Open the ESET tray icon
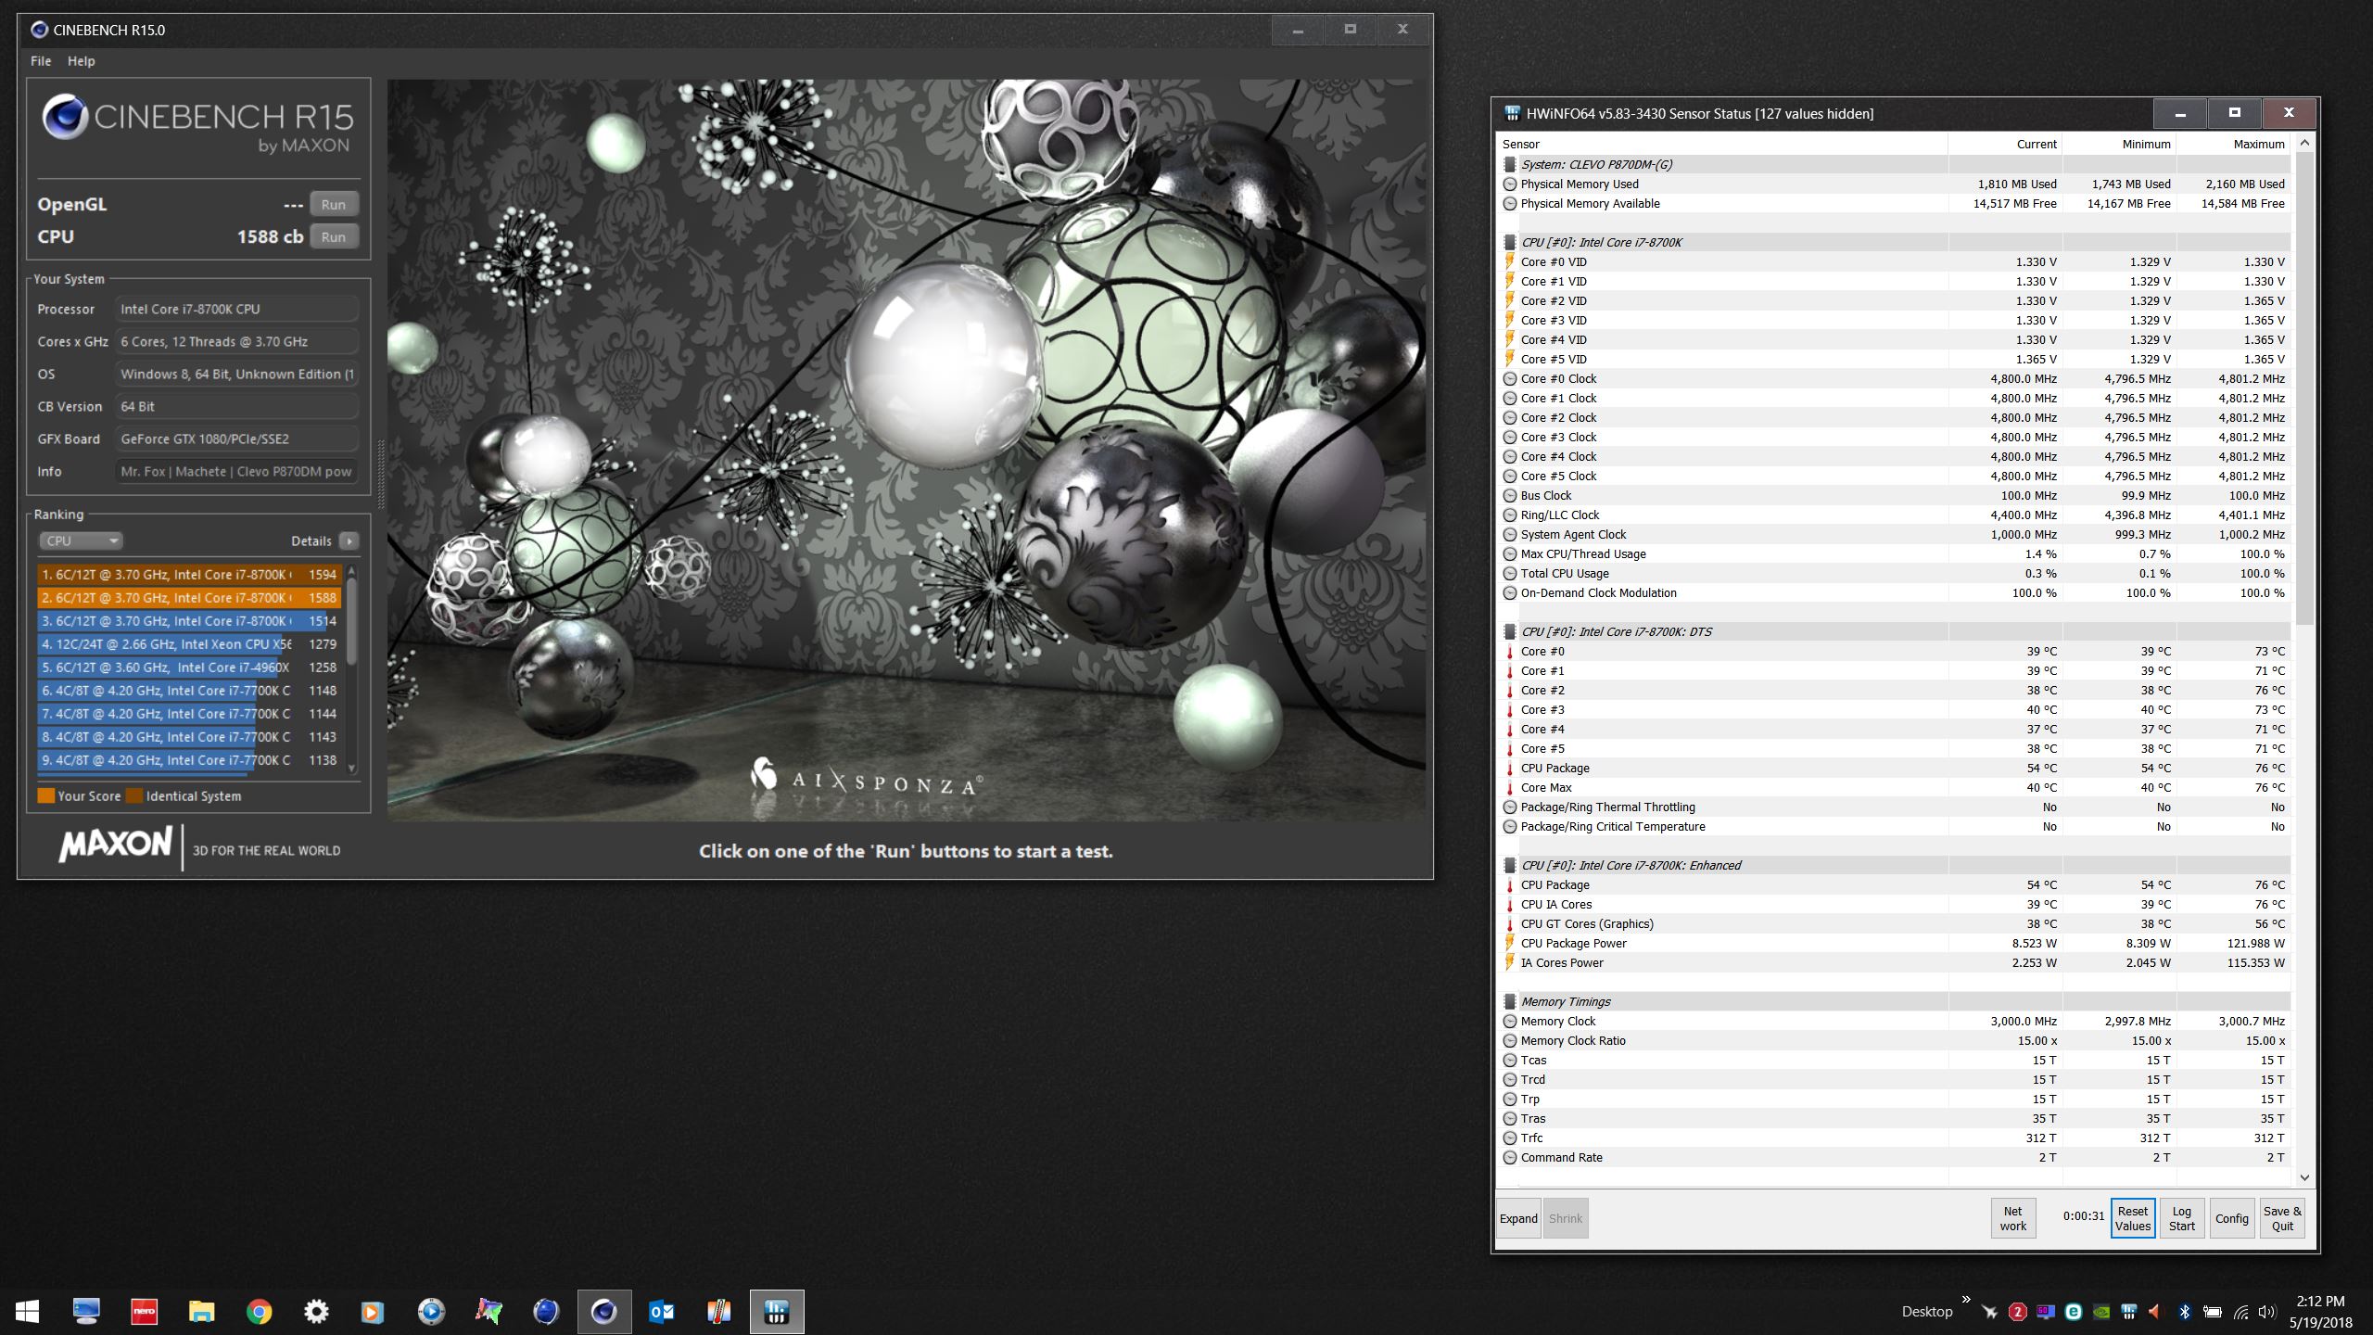The width and height of the screenshot is (2373, 1335). click(x=2074, y=1311)
